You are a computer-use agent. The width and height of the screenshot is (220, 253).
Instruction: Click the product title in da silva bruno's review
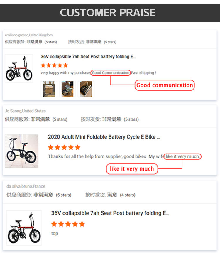110,213
